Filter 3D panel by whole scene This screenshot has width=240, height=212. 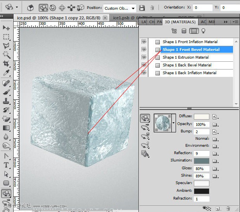174,31
